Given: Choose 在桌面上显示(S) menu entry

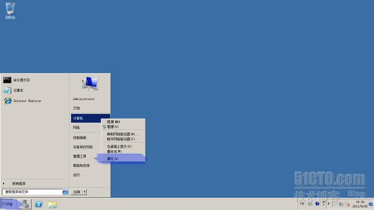Looking at the screenshot, I should [x=123, y=147].
